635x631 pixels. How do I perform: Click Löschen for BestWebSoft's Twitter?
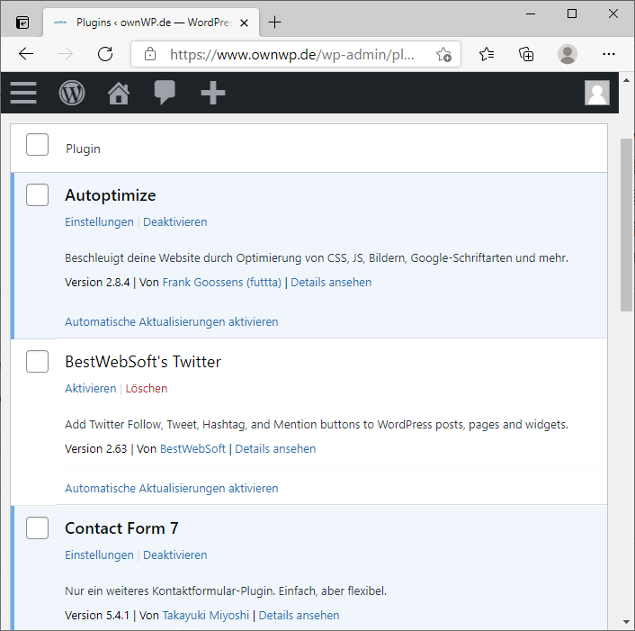point(147,389)
